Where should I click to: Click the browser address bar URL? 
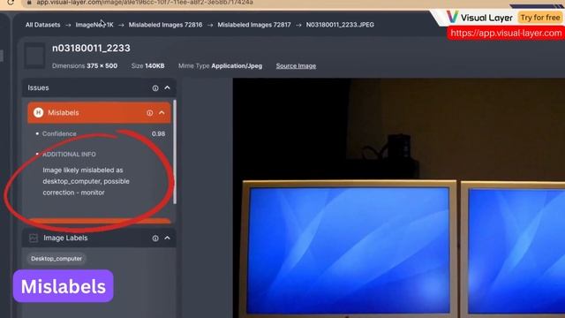pyautogui.click(x=145, y=3)
